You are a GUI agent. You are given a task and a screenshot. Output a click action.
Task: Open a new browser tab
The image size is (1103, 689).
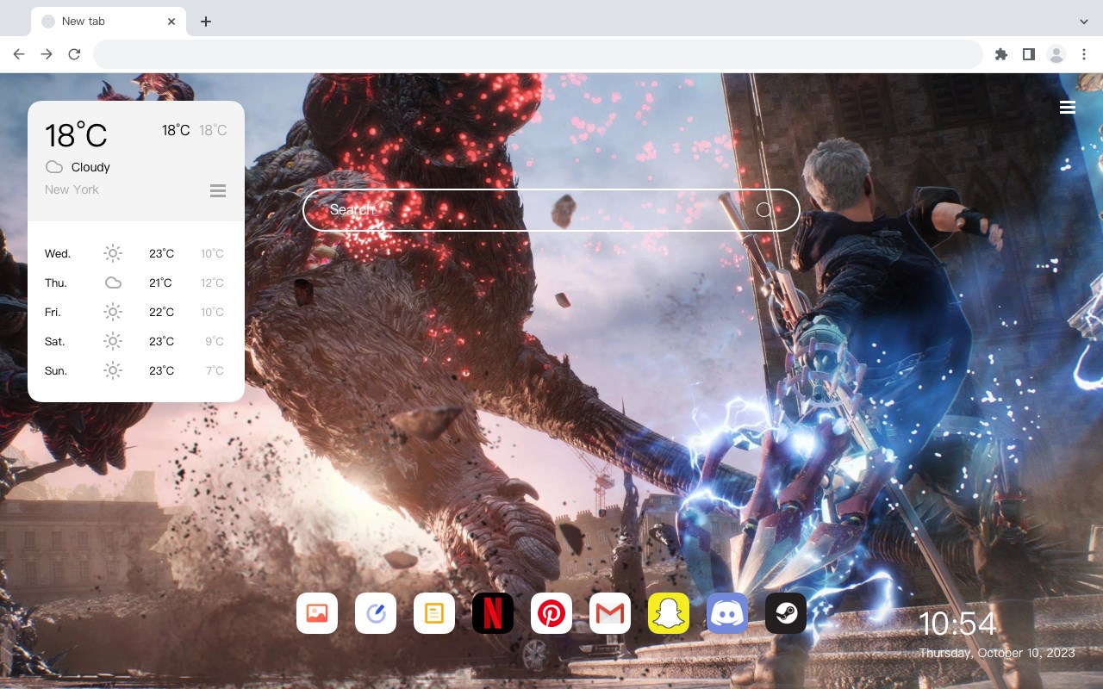[x=205, y=22]
